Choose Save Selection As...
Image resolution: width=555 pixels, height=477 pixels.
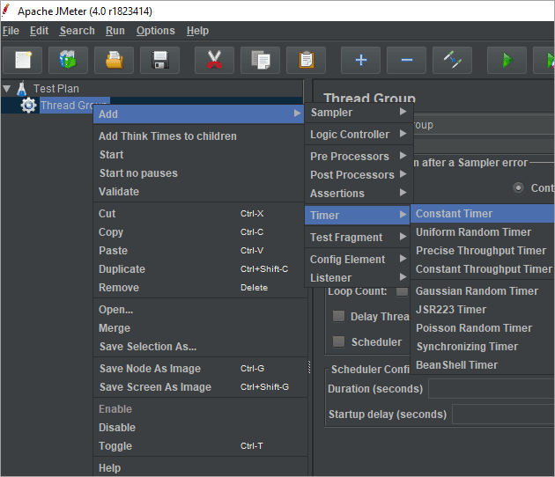(x=200, y=346)
